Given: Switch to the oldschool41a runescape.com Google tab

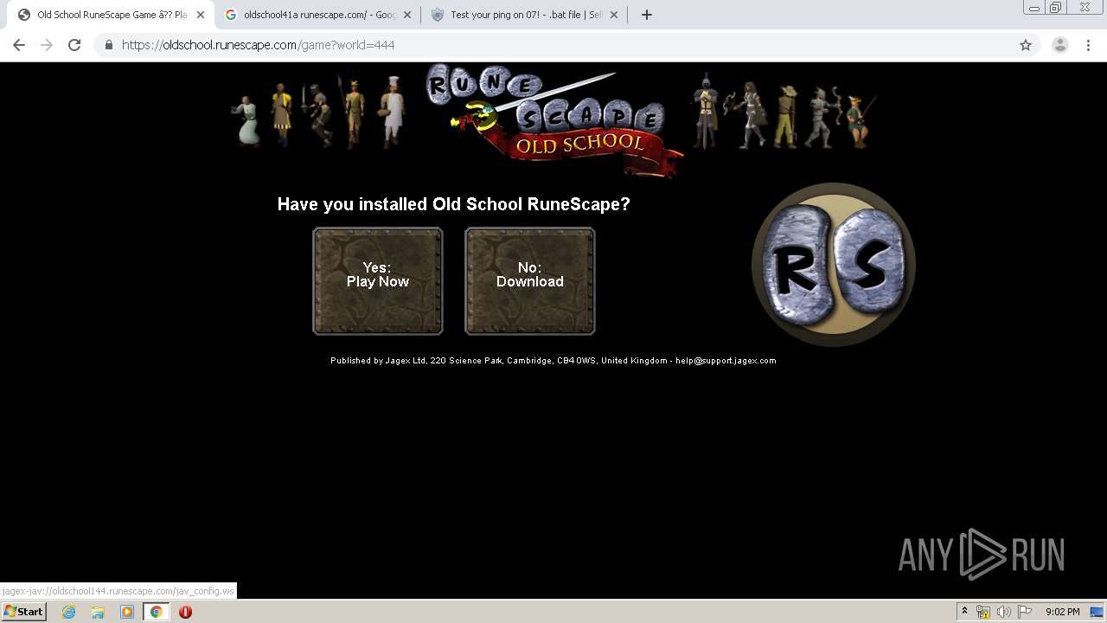Looking at the screenshot, I should [317, 15].
